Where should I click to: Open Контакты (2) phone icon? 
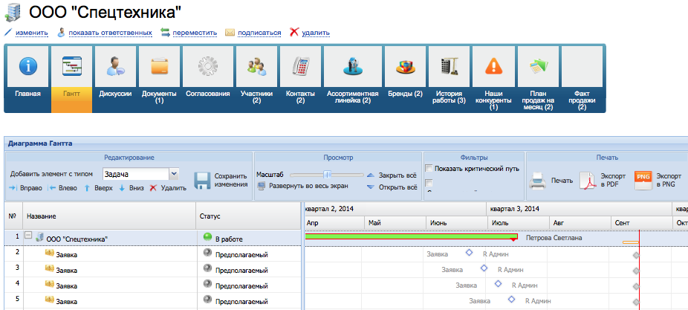301,67
